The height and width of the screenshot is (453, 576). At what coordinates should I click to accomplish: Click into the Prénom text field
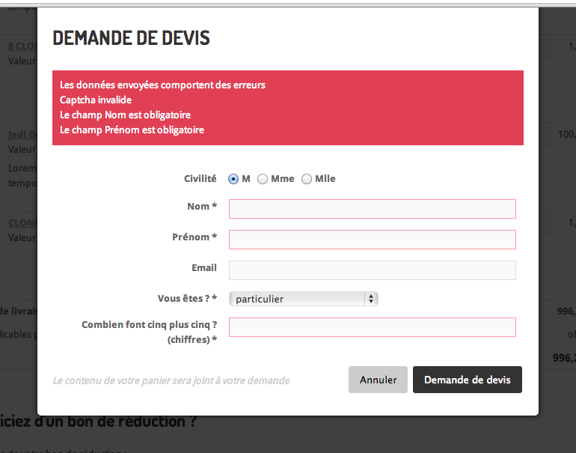coord(372,240)
